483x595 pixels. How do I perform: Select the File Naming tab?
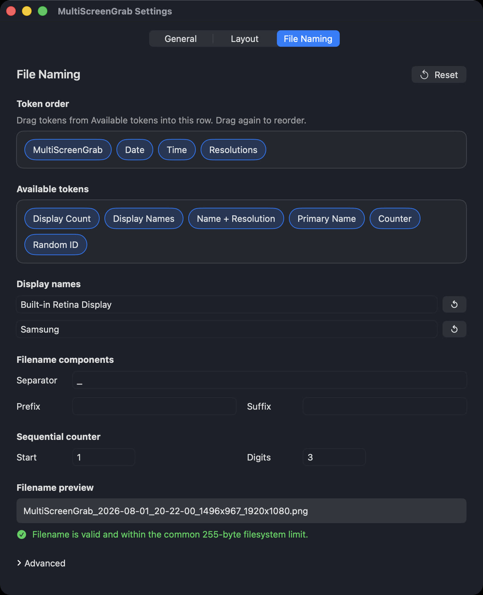pos(308,39)
